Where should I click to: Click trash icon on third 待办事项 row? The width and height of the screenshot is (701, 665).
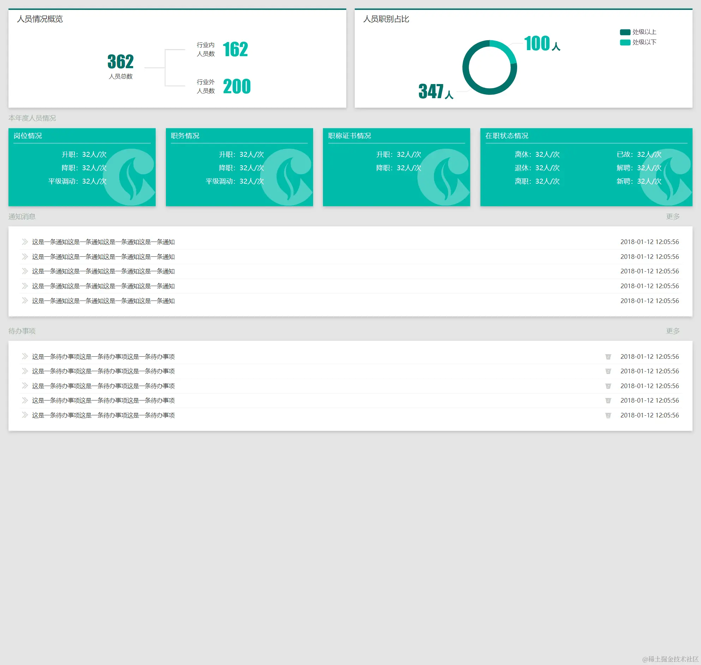tap(608, 386)
